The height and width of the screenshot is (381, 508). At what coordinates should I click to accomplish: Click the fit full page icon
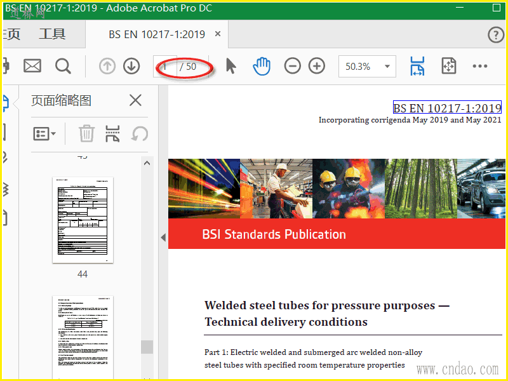click(449, 66)
